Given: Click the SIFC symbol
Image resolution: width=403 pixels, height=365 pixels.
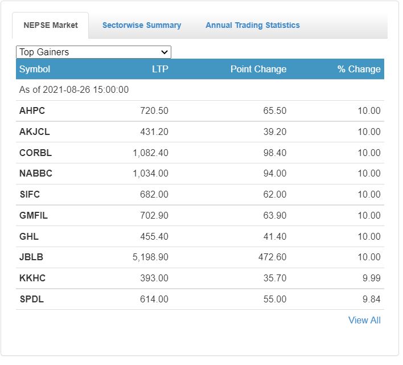Looking at the screenshot, I should 30,194.
